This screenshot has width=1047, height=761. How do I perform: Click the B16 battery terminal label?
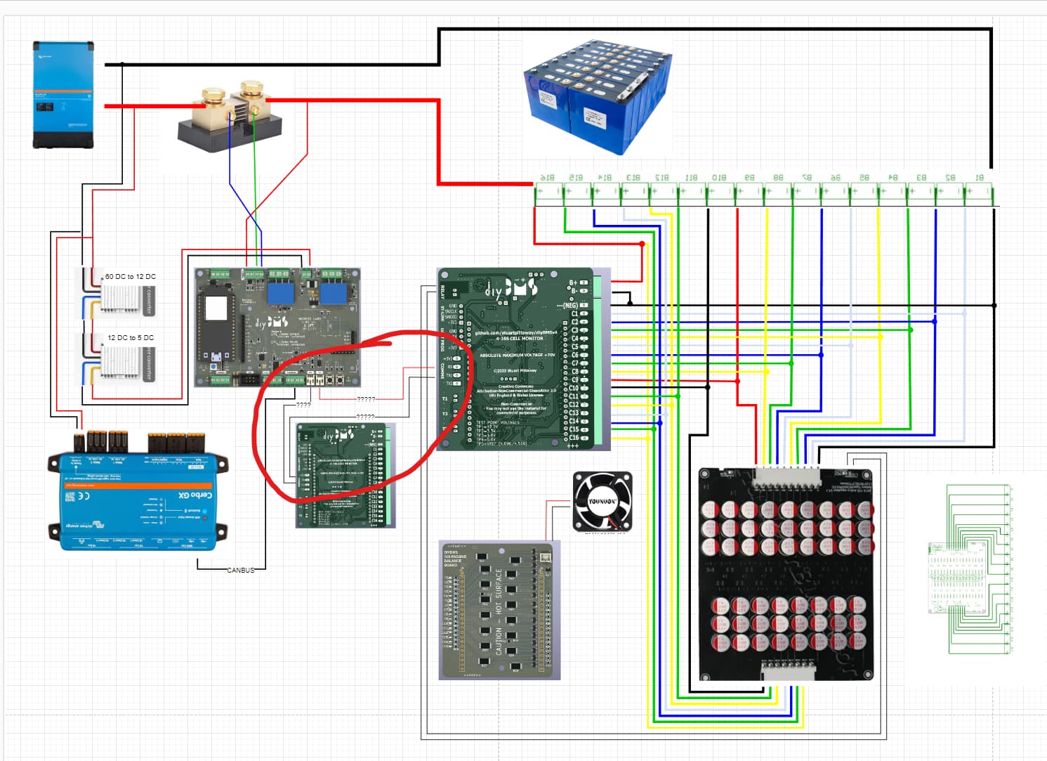point(547,178)
